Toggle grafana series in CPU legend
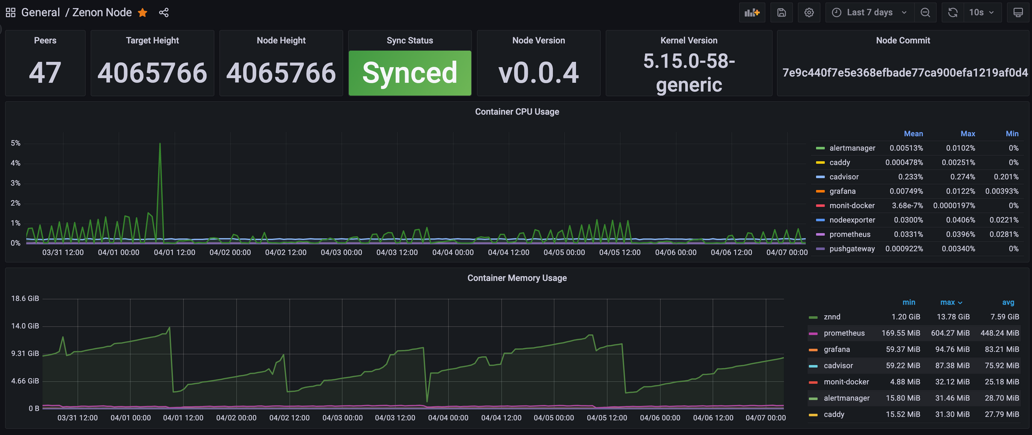This screenshot has width=1032, height=435. point(843,191)
